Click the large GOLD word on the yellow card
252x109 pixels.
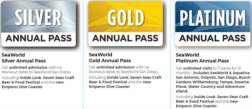(x=126, y=18)
